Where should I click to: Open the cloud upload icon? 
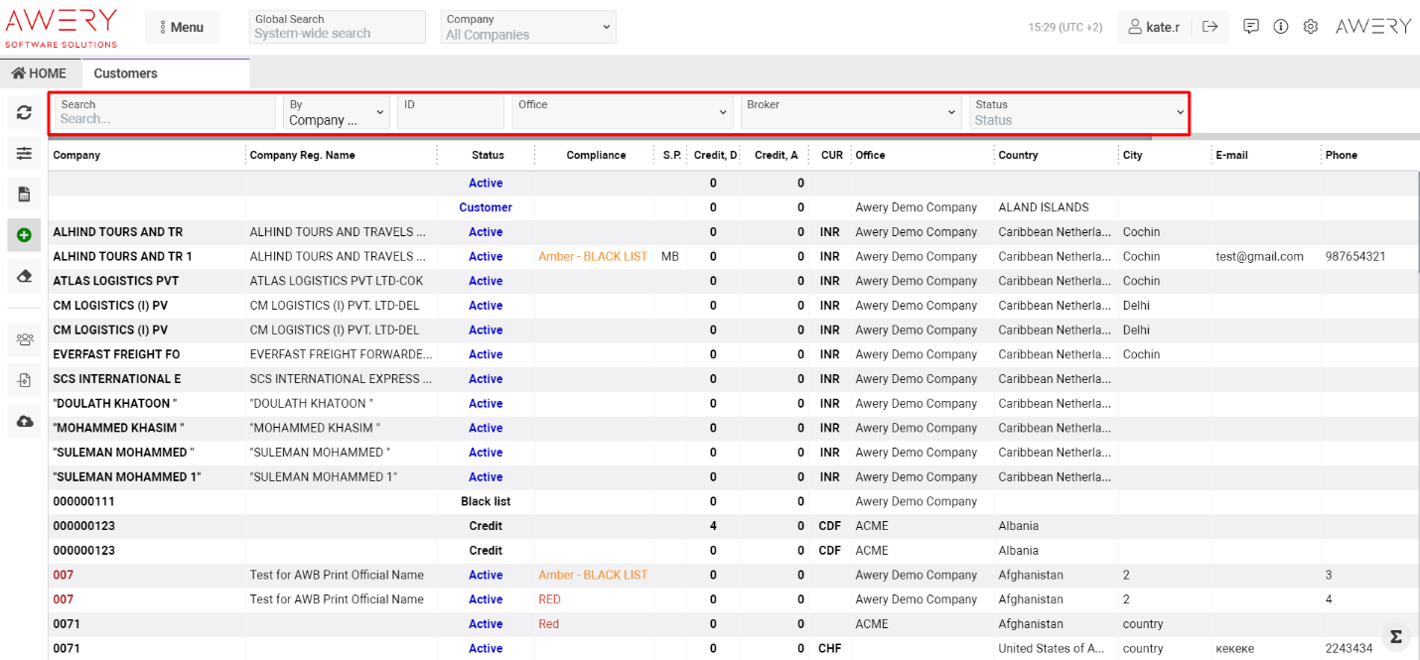tap(24, 422)
